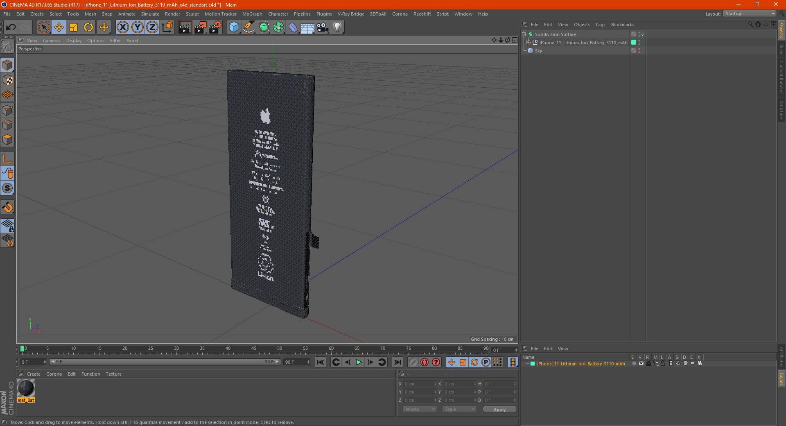Open the Character menu
The height and width of the screenshot is (426, 786).
pos(278,14)
